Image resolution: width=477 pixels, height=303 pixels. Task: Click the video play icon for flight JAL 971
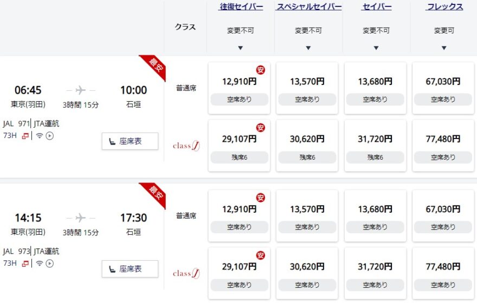tap(49, 136)
